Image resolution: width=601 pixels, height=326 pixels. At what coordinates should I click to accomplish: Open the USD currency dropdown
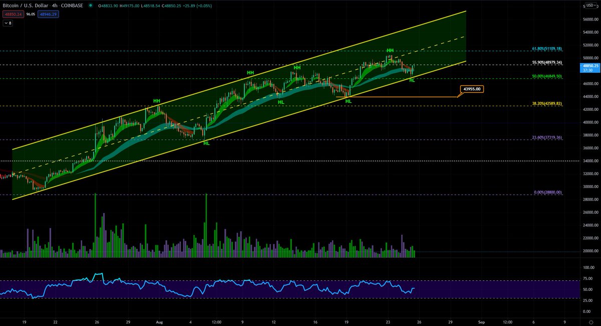(x=591, y=6)
